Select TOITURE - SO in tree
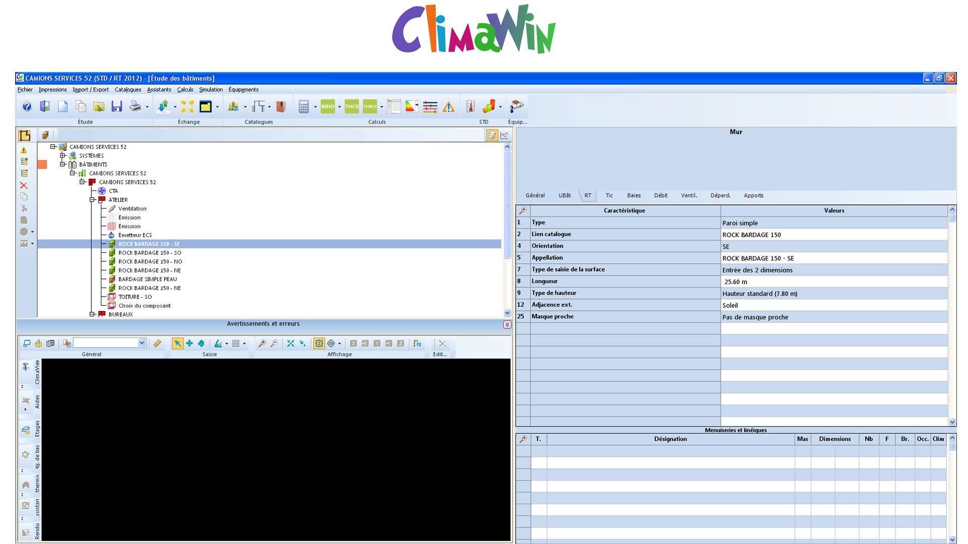The height and width of the screenshot is (544, 968). pyautogui.click(x=135, y=297)
